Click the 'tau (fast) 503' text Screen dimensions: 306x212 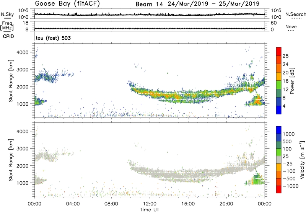53,38
